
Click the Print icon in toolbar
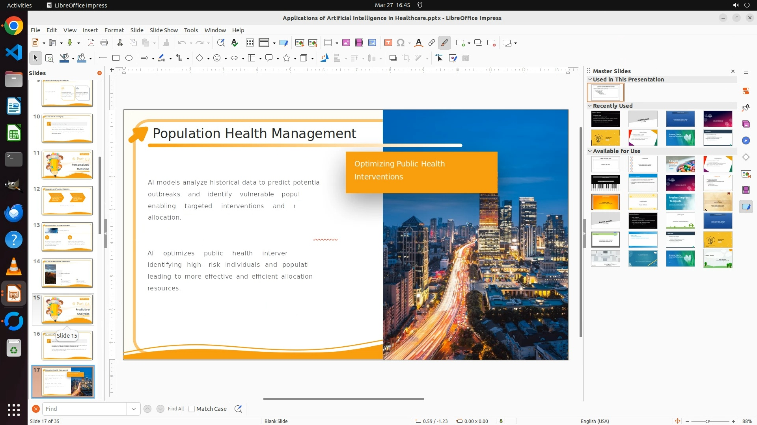(x=104, y=43)
